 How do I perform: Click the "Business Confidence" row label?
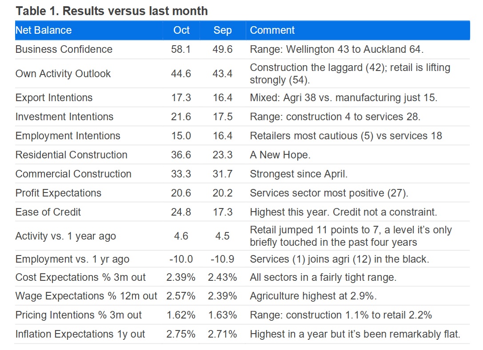(64, 49)
